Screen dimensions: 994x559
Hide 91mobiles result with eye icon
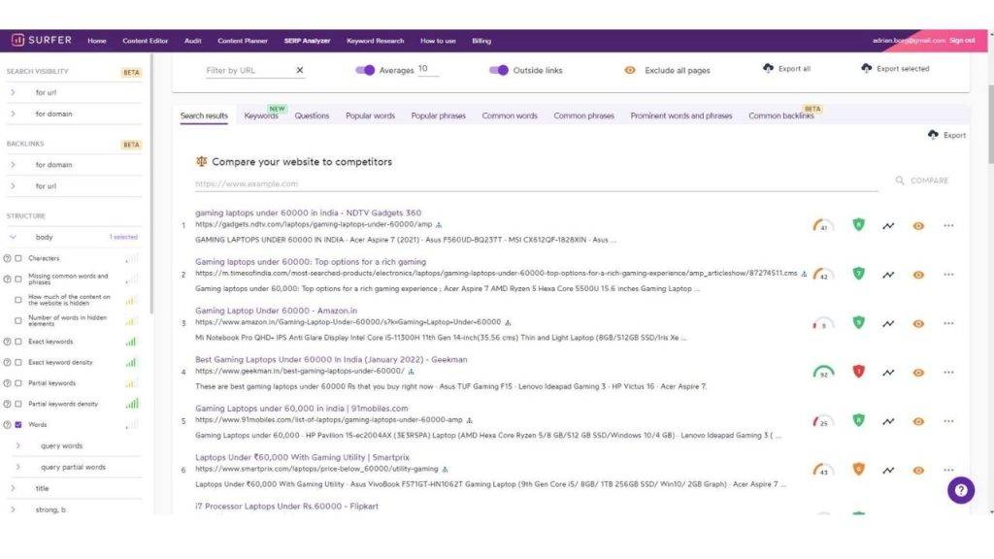(x=918, y=421)
